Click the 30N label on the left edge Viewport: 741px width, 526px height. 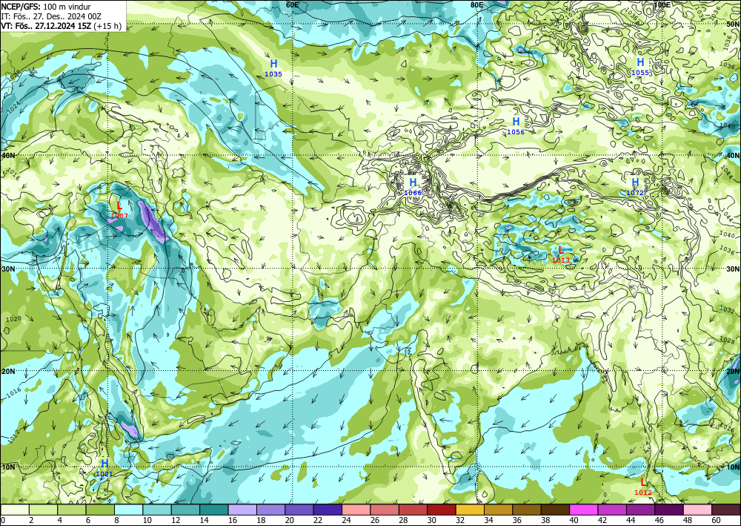(8, 269)
